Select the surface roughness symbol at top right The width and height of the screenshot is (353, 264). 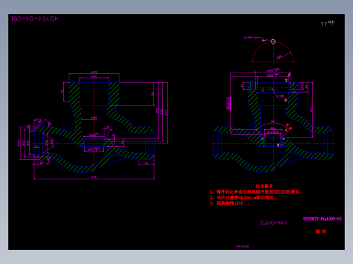331,23
